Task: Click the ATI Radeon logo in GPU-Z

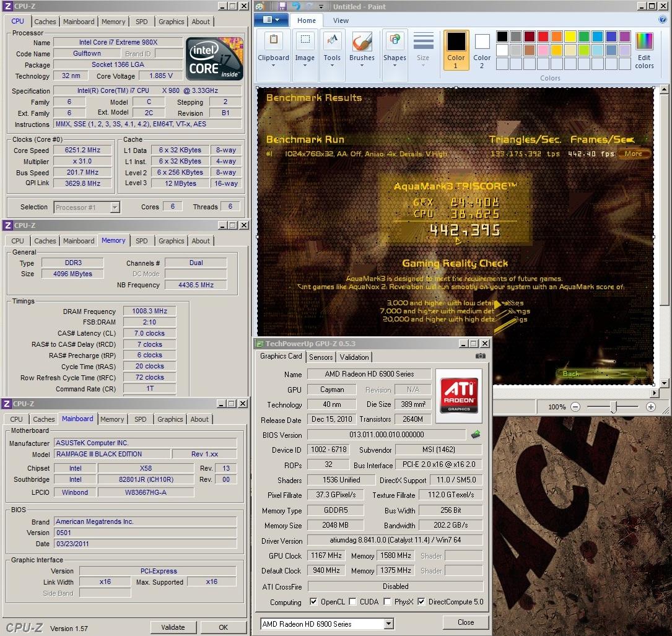Action: (x=459, y=396)
